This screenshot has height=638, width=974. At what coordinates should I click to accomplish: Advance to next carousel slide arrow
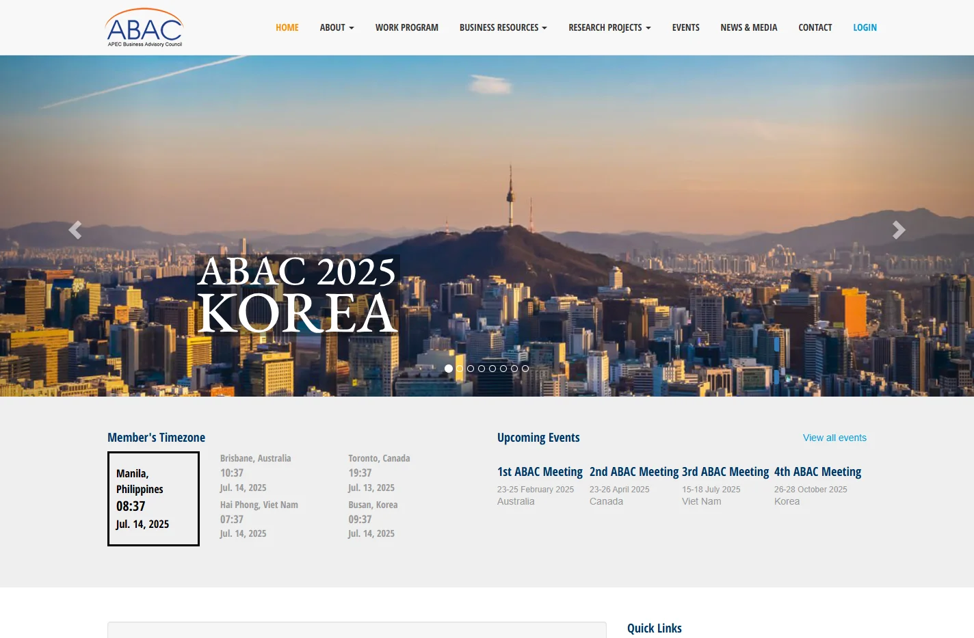899,230
